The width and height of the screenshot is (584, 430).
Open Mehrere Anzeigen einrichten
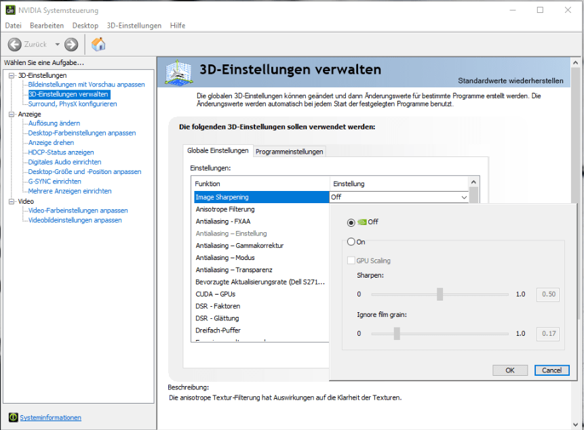click(70, 191)
